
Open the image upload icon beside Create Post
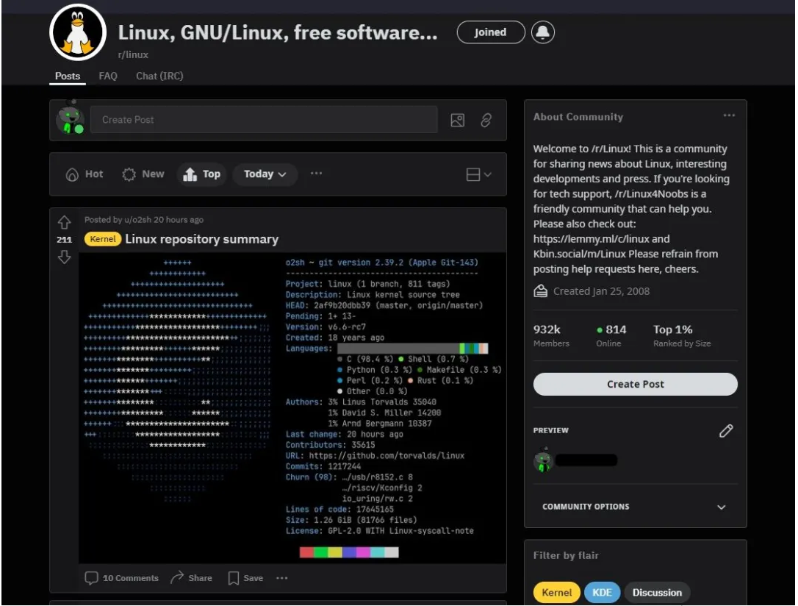point(458,120)
